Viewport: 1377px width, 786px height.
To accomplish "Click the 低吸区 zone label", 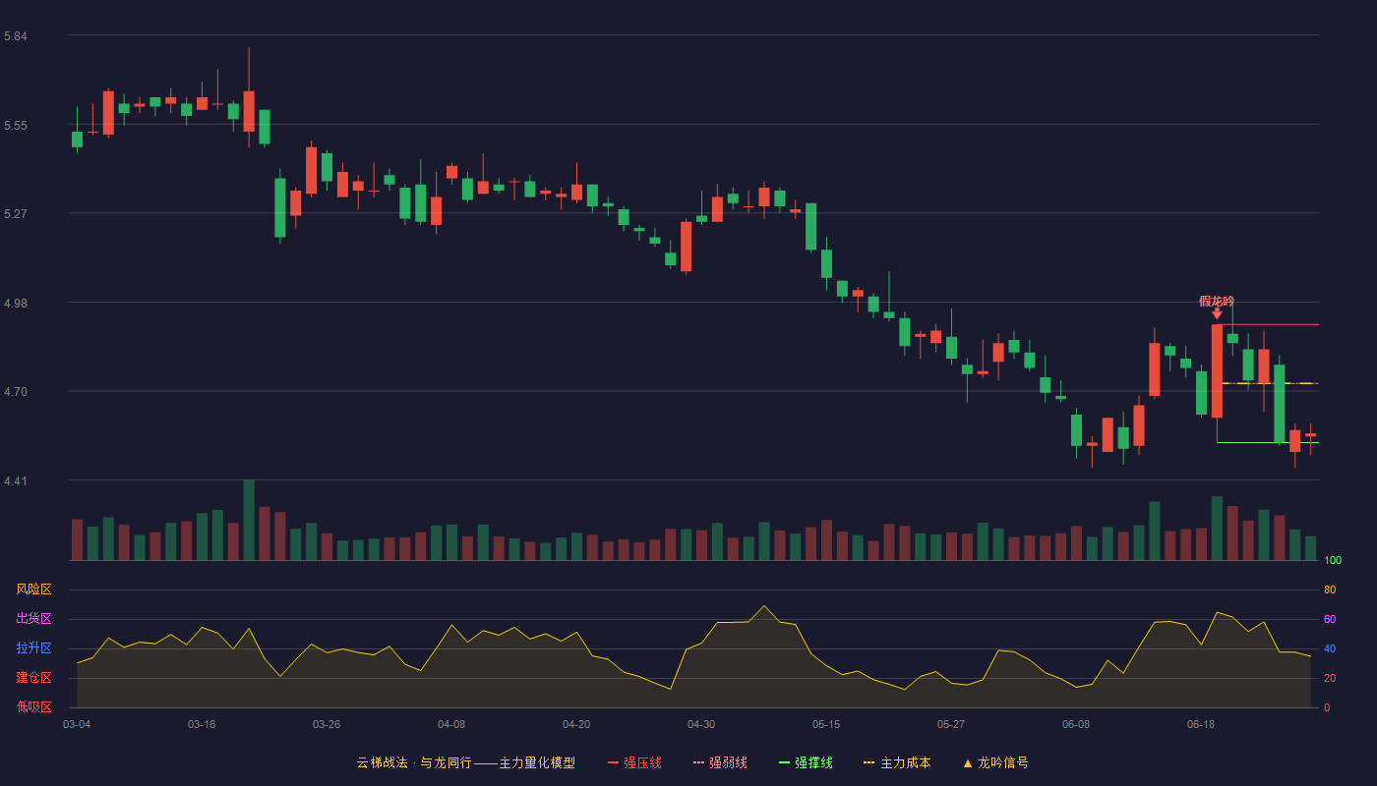I will click(x=33, y=706).
